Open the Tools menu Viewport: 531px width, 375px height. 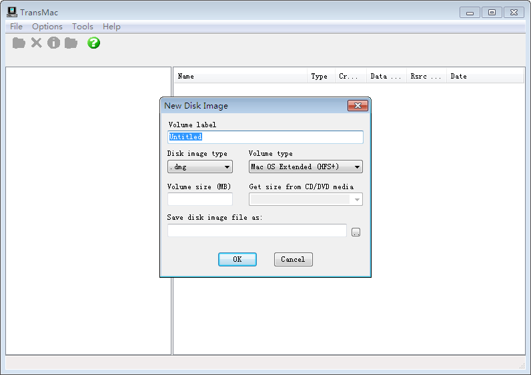tap(83, 27)
